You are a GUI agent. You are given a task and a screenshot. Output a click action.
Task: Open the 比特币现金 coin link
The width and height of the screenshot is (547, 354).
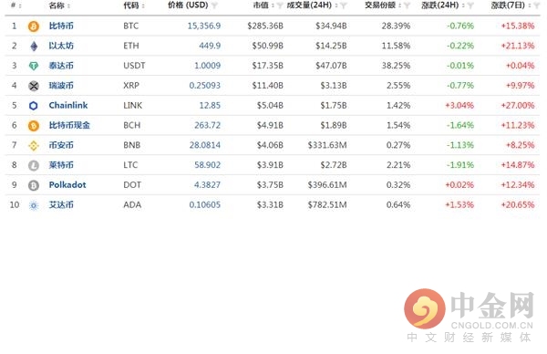pos(69,125)
